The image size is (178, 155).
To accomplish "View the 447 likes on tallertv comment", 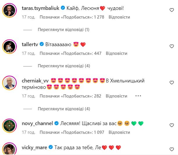I will (70, 53).
